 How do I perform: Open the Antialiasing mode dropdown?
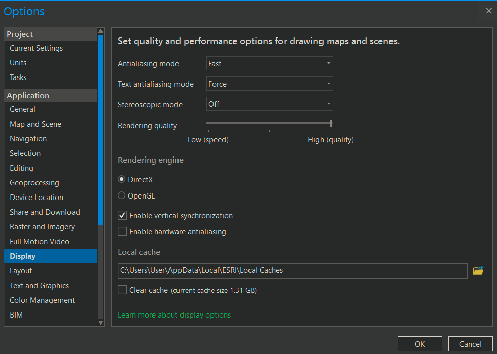pos(269,64)
